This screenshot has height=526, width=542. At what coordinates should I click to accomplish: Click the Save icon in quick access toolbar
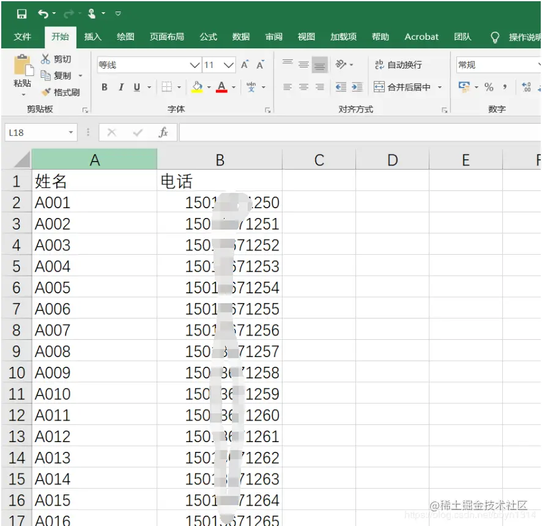(22, 14)
